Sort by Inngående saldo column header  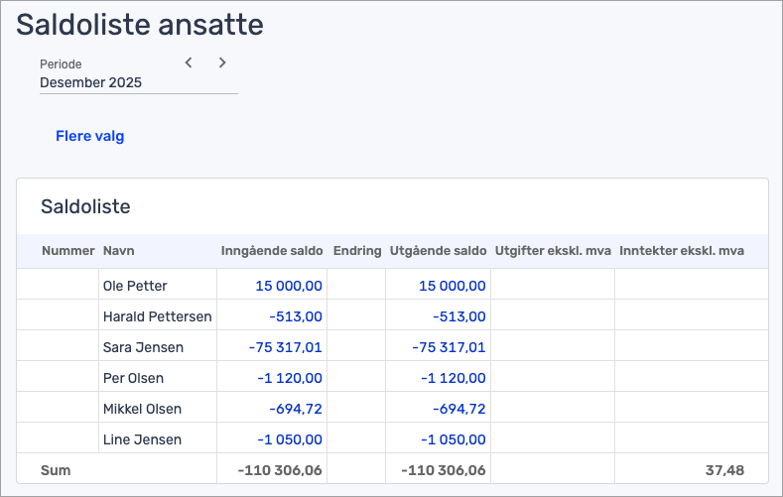click(x=272, y=251)
